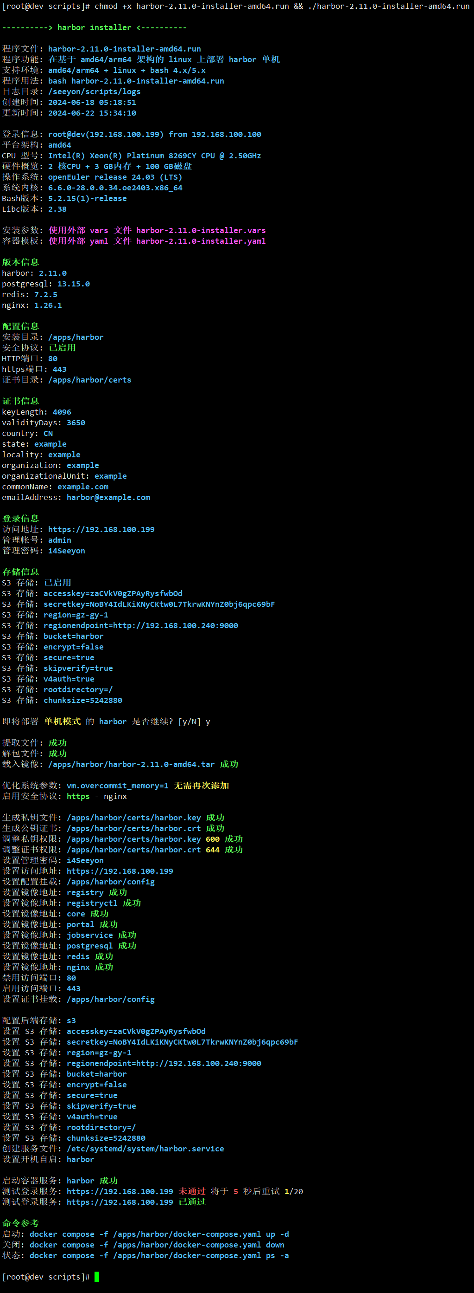Click 'S3 存储: regionendpoint' line
474x1293 pixels.
click(x=120, y=625)
